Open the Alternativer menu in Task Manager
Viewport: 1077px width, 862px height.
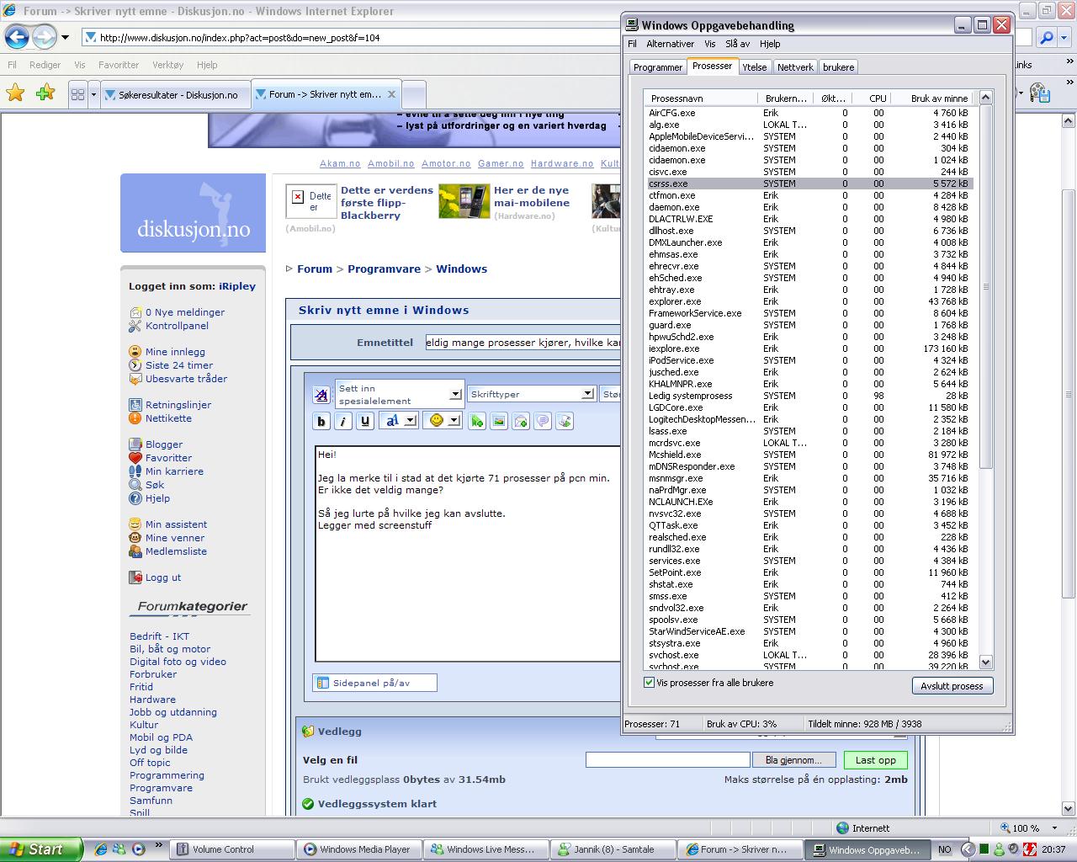(x=670, y=44)
